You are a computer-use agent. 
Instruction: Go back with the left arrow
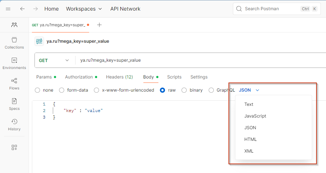pos(22,9)
